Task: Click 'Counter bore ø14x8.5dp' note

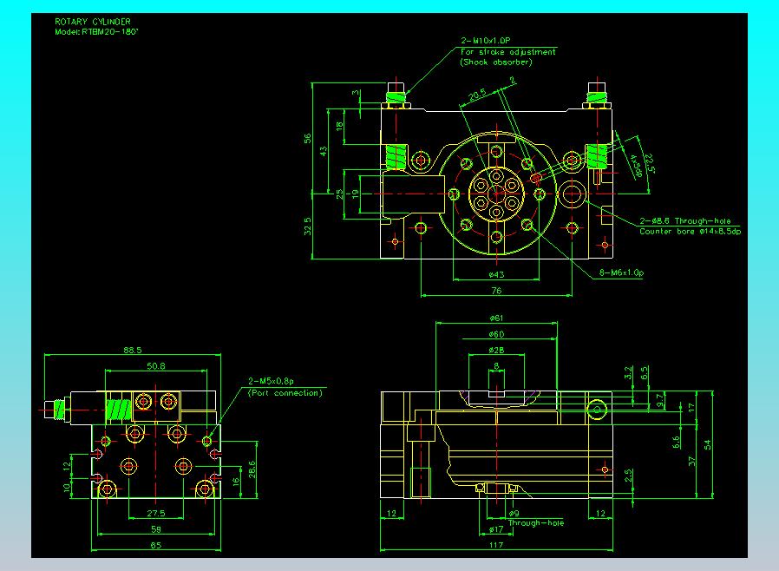Action: click(x=690, y=232)
